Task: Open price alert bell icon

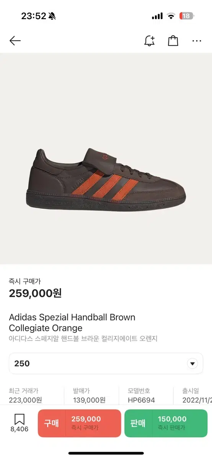Action: pyautogui.click(x=149, y=41)
